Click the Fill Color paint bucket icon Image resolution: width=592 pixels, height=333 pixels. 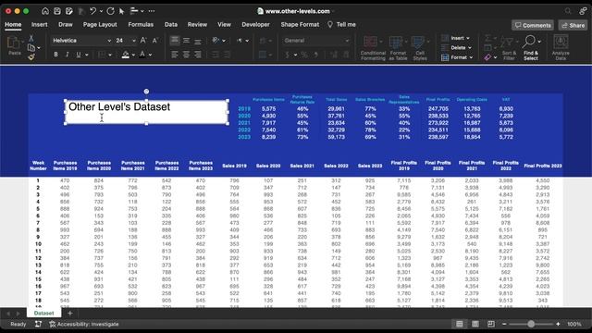coord(126,55)
